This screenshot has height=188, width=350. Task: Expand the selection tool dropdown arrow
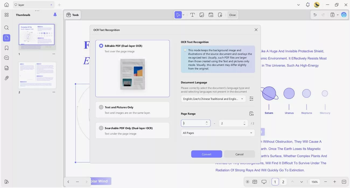click(184, 15)
